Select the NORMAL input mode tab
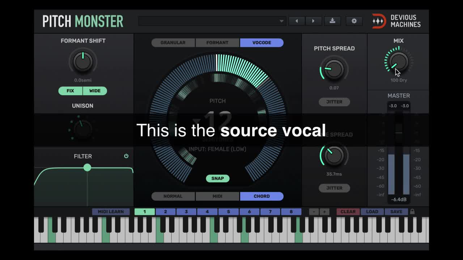Viewport: 463px width, 260px height. [173, 196]
